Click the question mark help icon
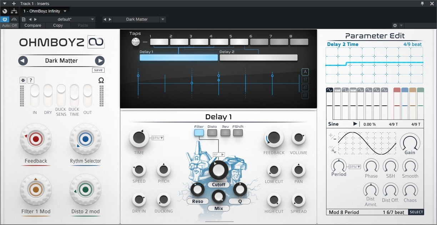 [x=31, y=80]
